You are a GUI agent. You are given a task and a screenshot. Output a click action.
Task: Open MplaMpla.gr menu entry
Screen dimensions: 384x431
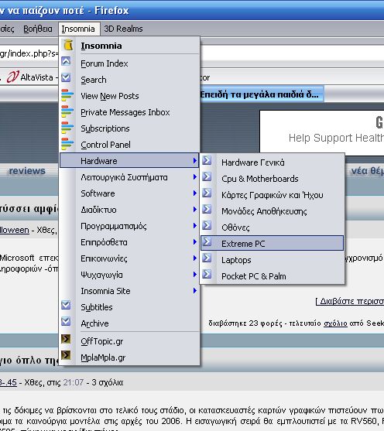pyautogui.click(x=129, y=357)
